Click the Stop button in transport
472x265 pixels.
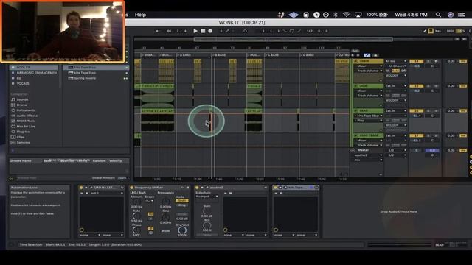[203, 31]
